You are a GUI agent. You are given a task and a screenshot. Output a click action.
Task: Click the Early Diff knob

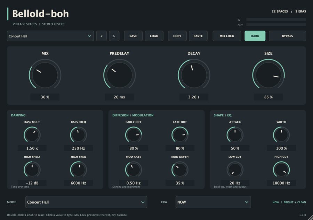(x=134, y=135)
